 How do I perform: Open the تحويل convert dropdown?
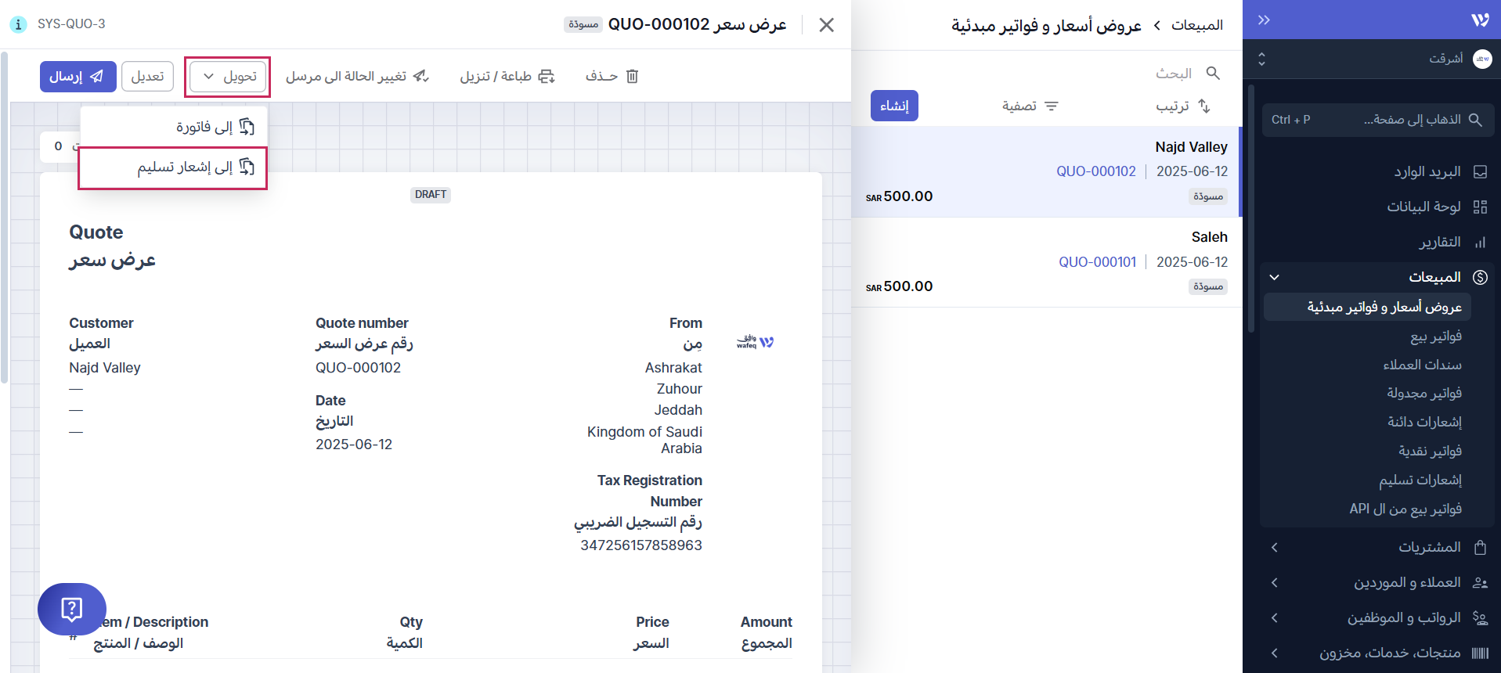[x=228, y=77]
